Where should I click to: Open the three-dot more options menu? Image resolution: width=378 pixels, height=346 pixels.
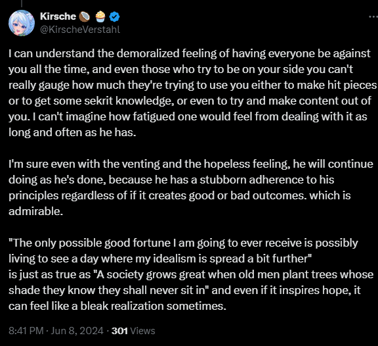[x=373, y=16]
